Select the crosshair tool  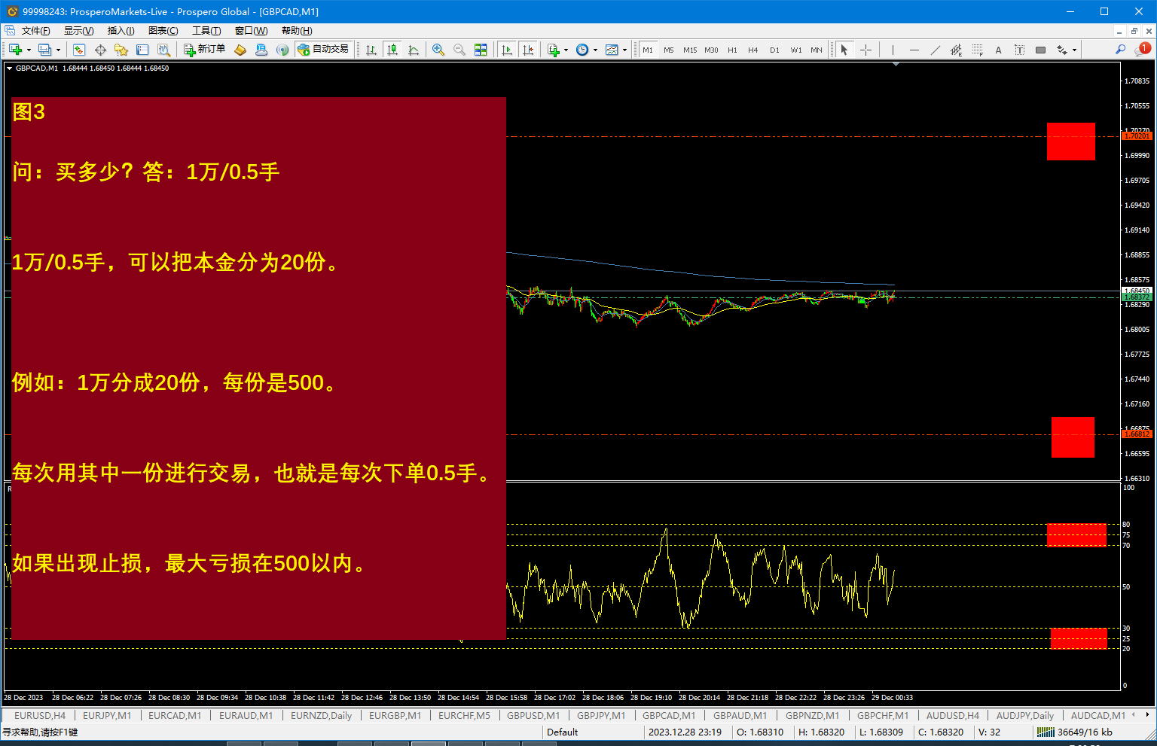(865, 50)
